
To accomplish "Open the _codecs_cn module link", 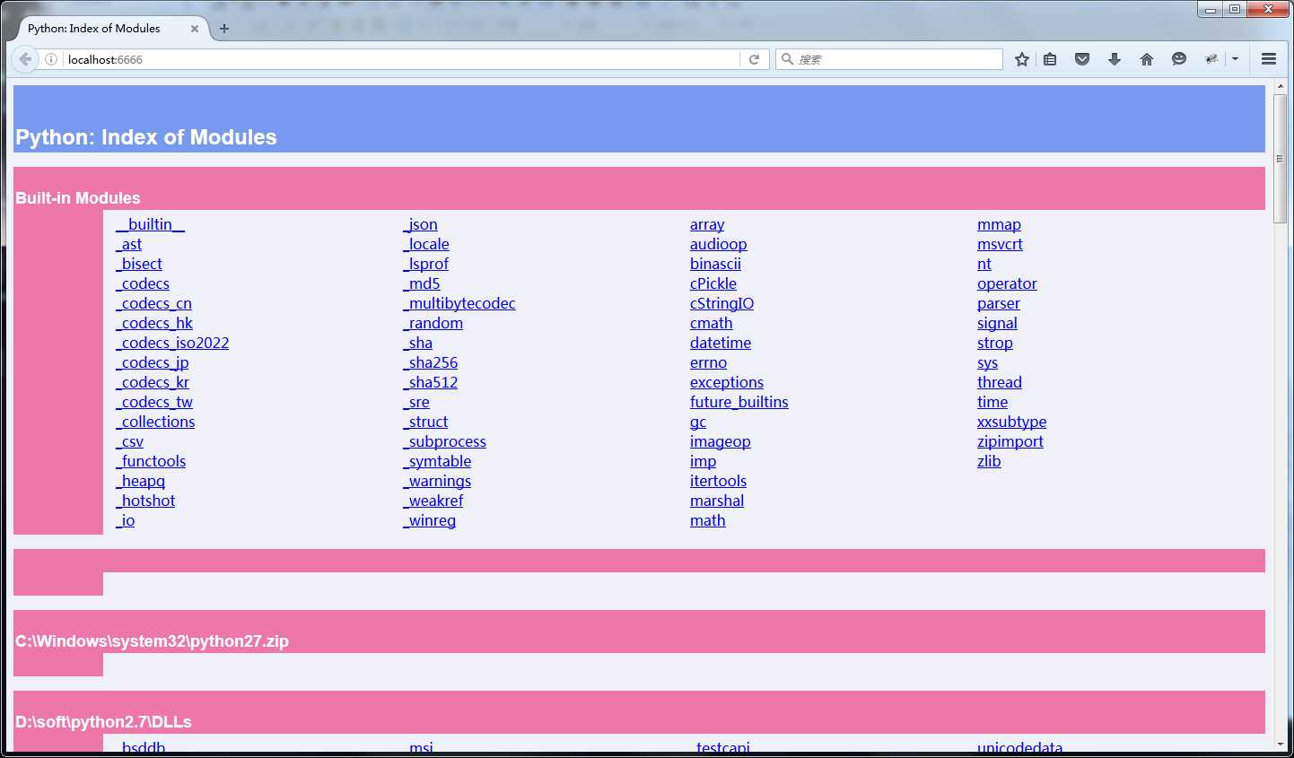I will (153, 303).
